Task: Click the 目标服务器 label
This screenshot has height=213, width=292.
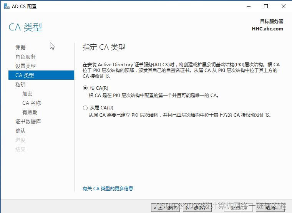Action: pos(272,22)
